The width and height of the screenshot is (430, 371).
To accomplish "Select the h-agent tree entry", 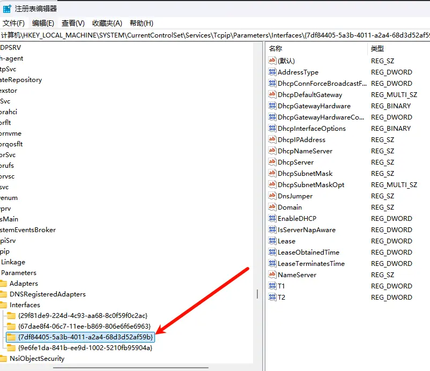I will pos(11,58).
